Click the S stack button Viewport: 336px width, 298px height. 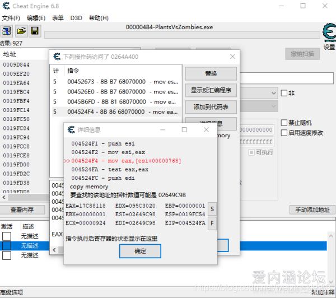click(x=212, y=209)
